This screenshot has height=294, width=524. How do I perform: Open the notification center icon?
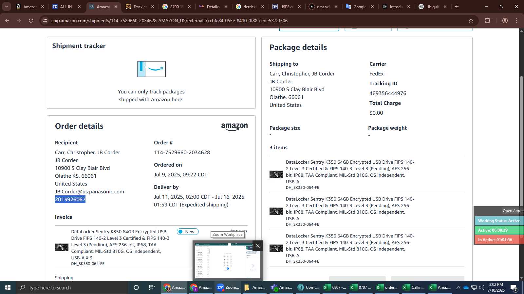coord(514,287)
